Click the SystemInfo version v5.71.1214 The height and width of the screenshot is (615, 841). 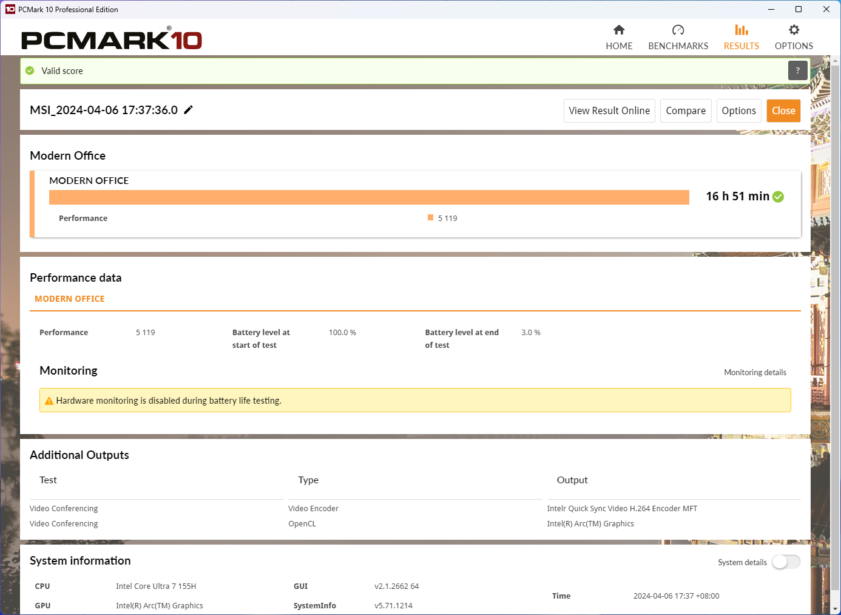pos(393,605)
